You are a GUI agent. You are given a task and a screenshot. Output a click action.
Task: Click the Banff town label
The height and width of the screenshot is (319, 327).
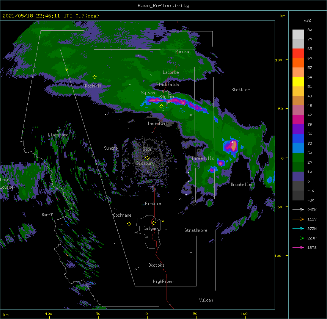pos(47,215)
